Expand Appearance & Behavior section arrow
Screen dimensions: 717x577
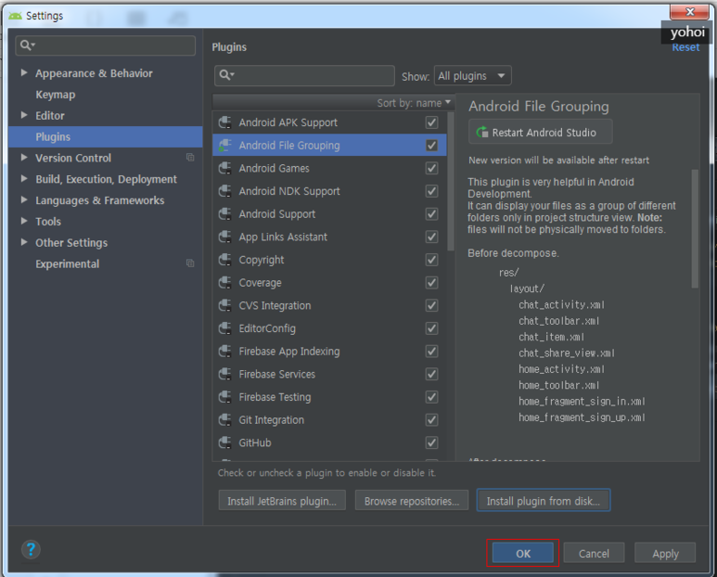[x=24, y=72]
